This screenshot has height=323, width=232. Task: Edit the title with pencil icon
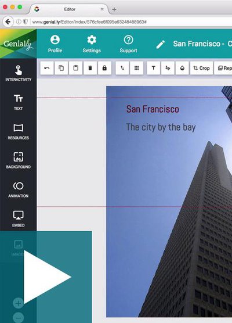click(x=161, y=44)
